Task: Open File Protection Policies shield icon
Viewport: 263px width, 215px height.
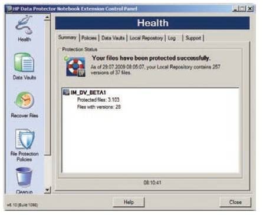Action: [25, 139]
